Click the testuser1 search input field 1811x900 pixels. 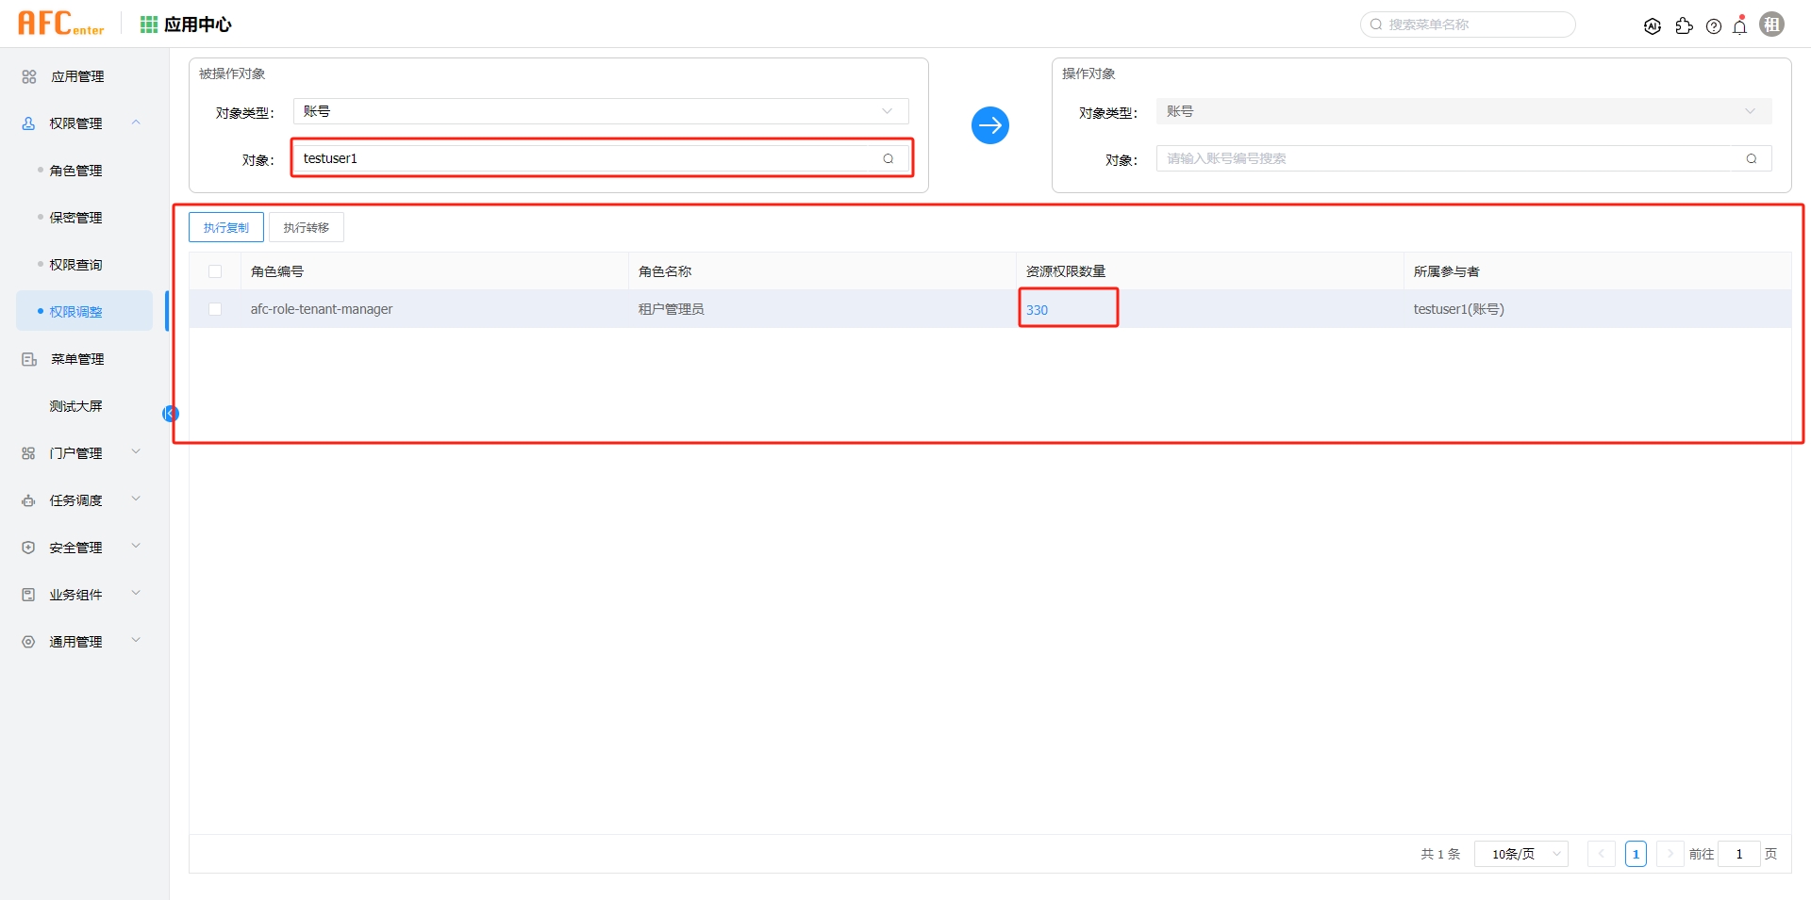pos(594,157)
